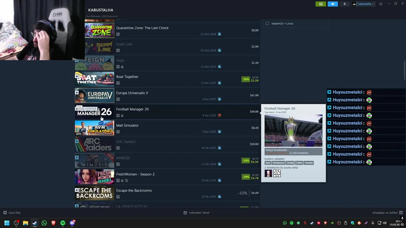Open WhatsApp pinned next to Steam in taskbar
The width and height of the screenshot is (406, 228).
point(44,223)
